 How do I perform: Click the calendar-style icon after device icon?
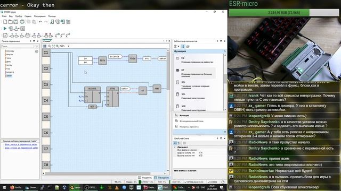(x=22, y=28)
